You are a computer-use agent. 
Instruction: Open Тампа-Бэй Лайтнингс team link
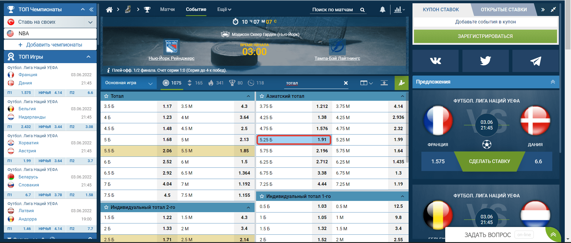pyautogui.click(x=337, y=58)
